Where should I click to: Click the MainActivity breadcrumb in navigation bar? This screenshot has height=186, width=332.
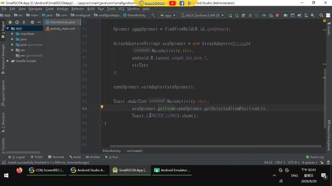134,15
